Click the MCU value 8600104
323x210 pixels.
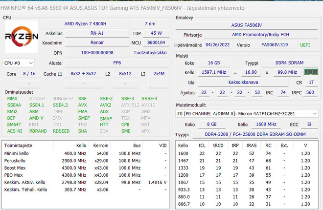click(156, 43)
